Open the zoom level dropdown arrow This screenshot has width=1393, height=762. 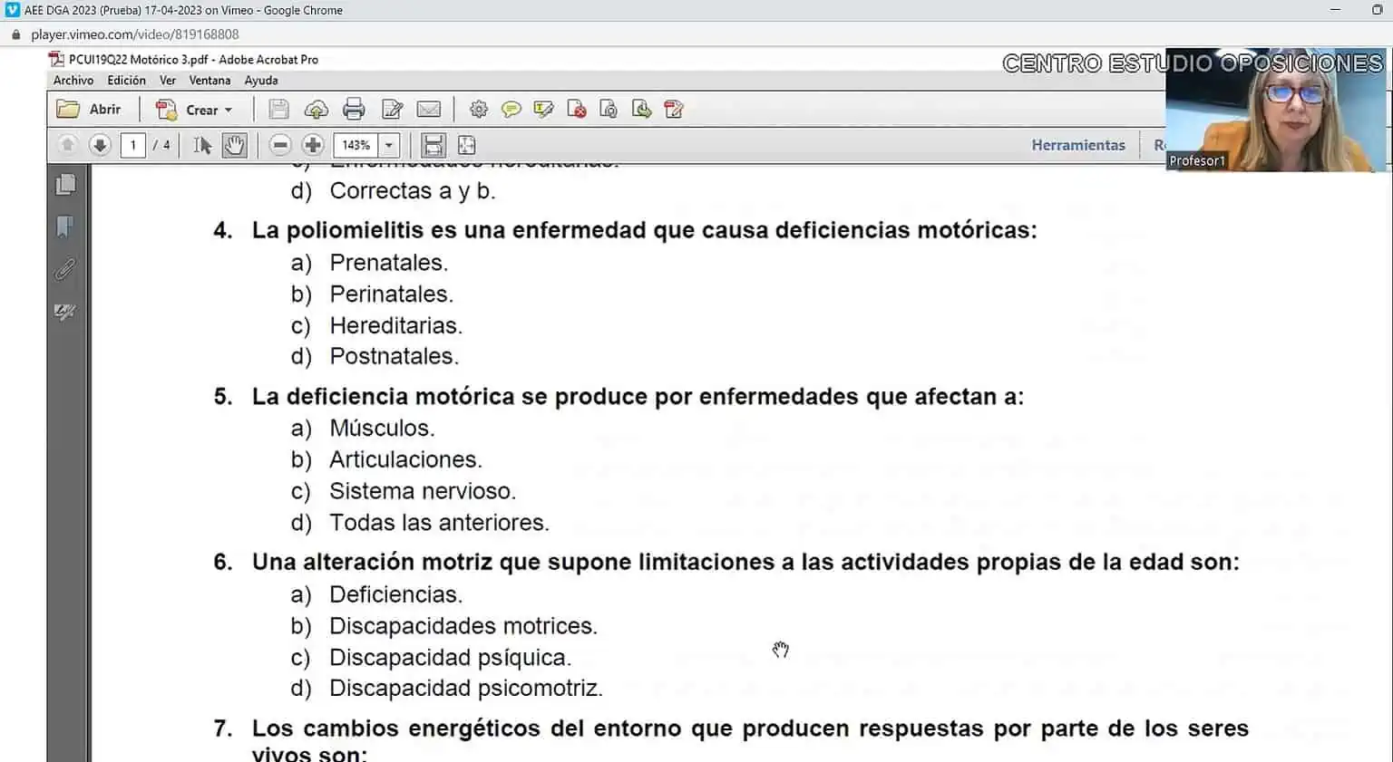click(389, 145)
